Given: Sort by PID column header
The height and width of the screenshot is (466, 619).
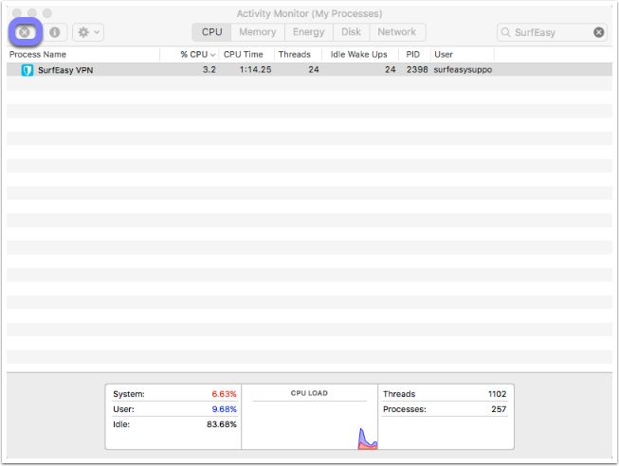Looking at the screenshot, I should [x=414, y=54].
